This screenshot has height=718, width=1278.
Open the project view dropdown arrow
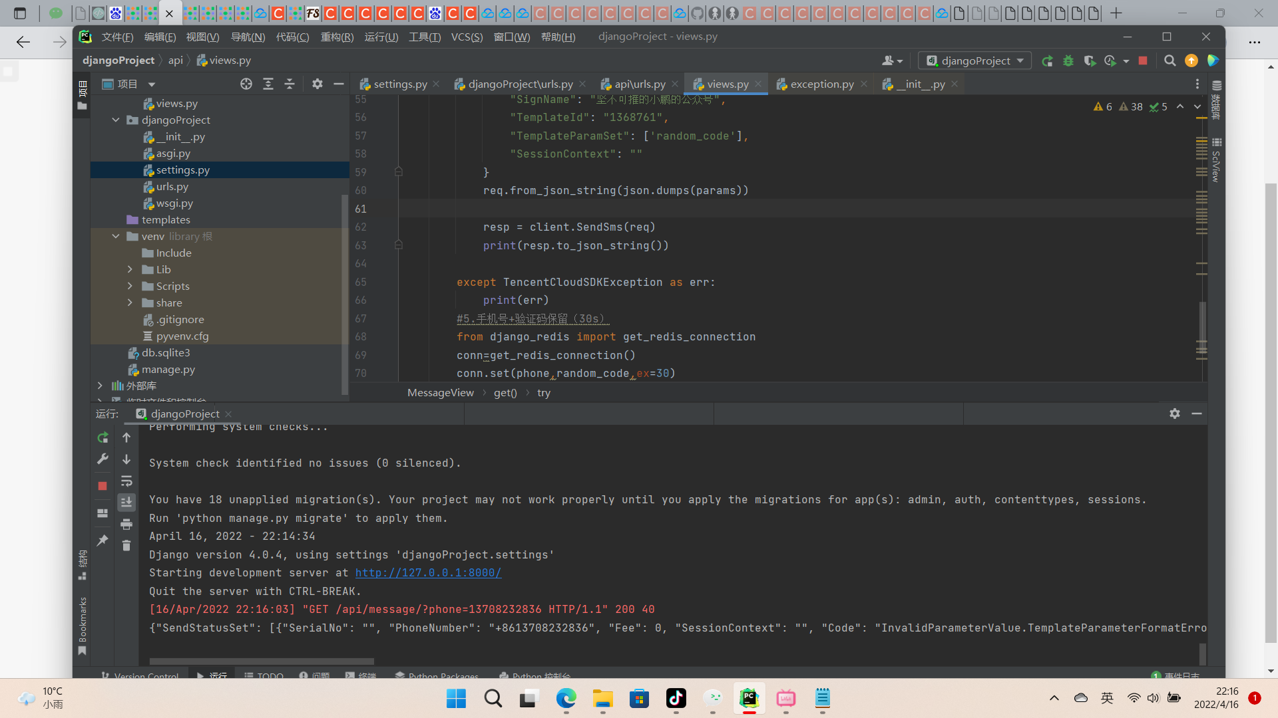pyautogui.click(x=152, y=84)
